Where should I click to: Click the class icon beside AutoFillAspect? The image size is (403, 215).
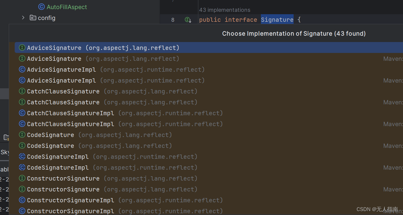click(41, 7)
